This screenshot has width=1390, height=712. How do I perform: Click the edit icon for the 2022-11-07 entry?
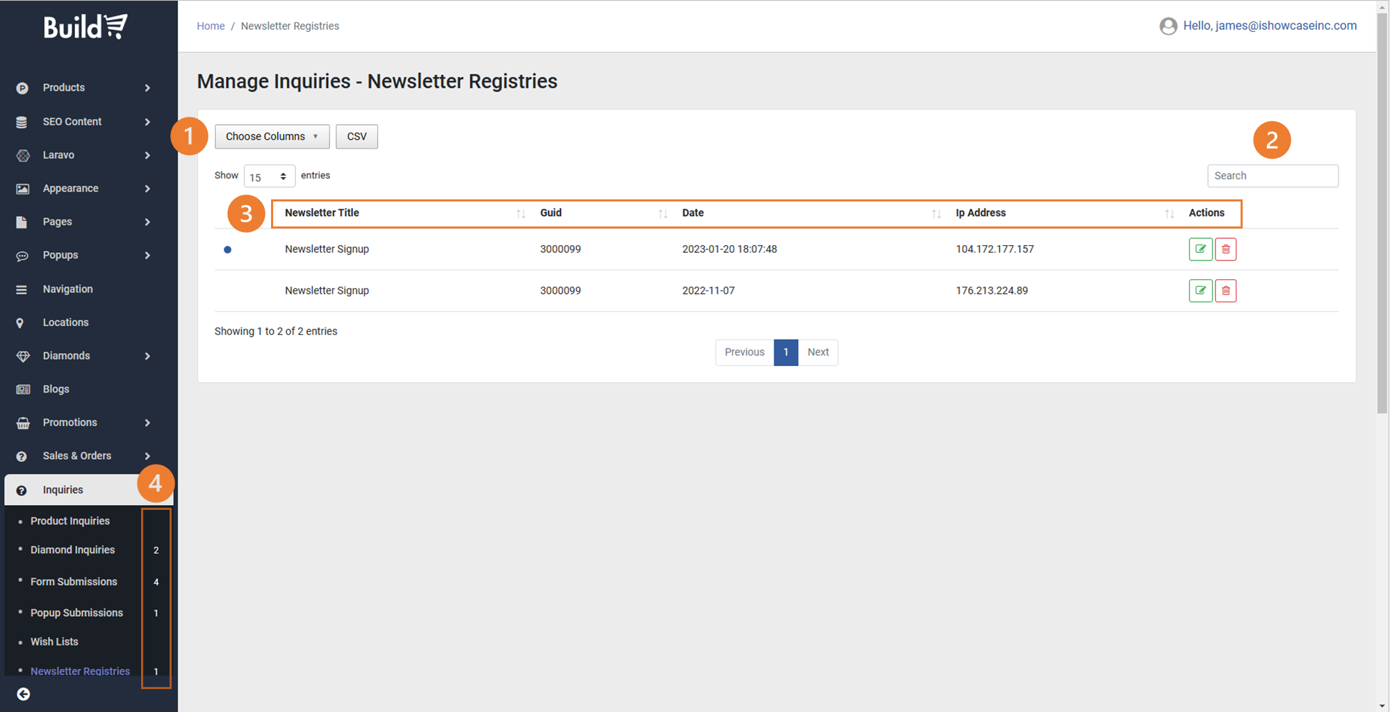click(x=1200, y=290)
